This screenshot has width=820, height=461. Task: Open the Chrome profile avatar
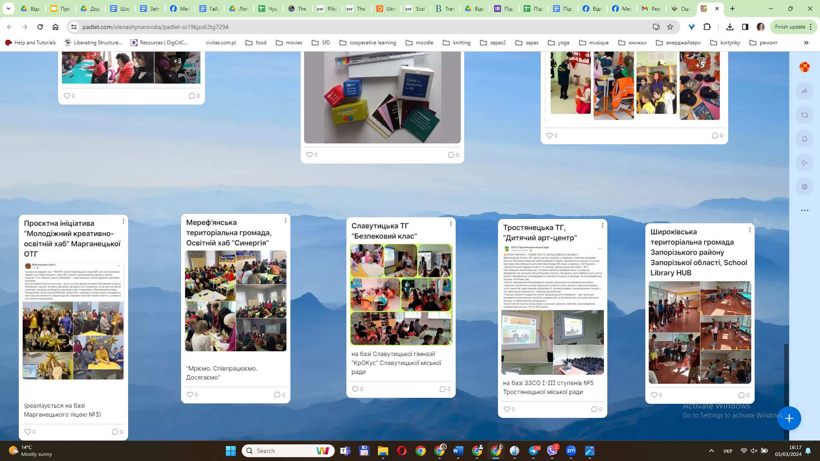coord(761,27)
